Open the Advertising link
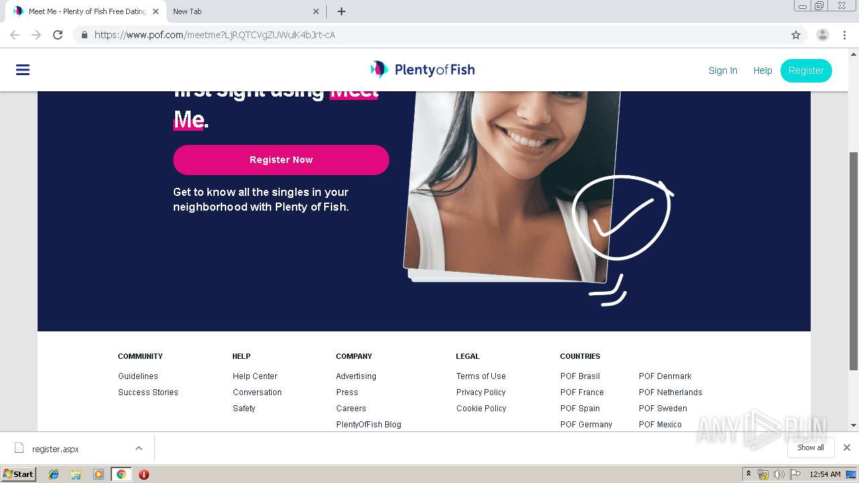The width and height of the screenshot is (859, 483). pyautogui.click(x=356, y=376)
